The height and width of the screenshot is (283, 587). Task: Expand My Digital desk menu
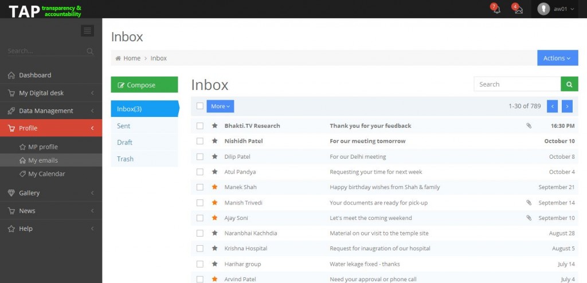51,93
